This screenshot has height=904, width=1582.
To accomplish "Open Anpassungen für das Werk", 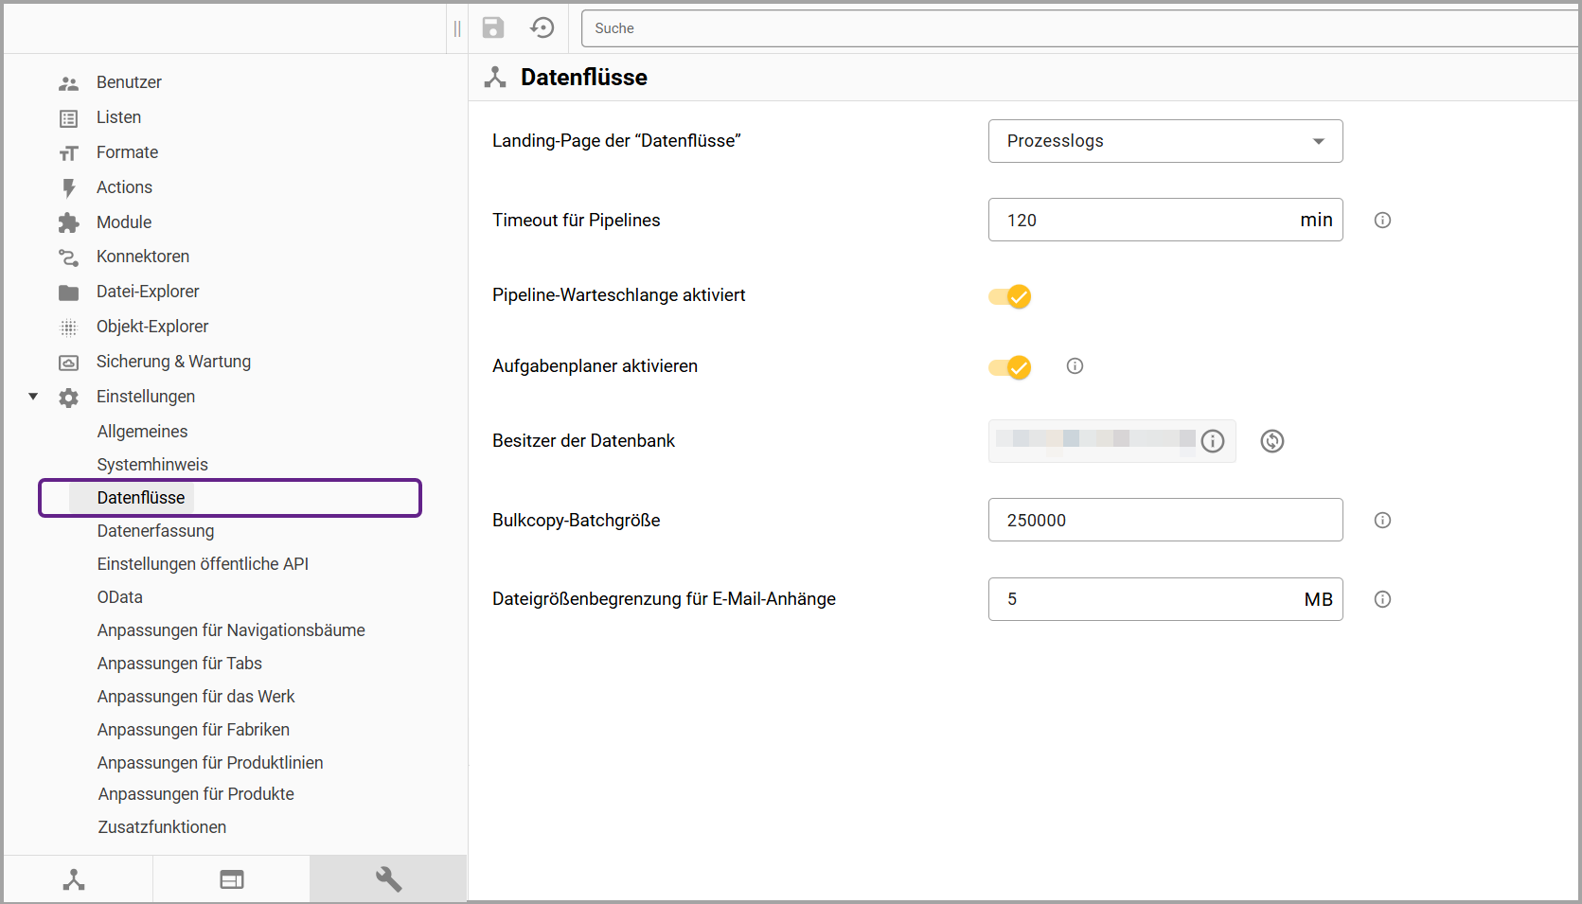I will 196,697.
